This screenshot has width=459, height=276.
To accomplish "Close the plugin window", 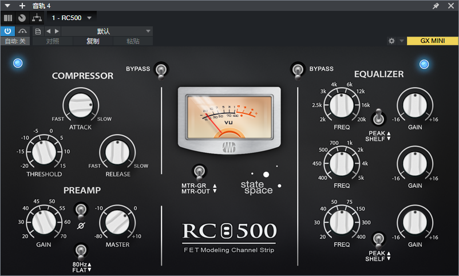I will coord(451,6).
